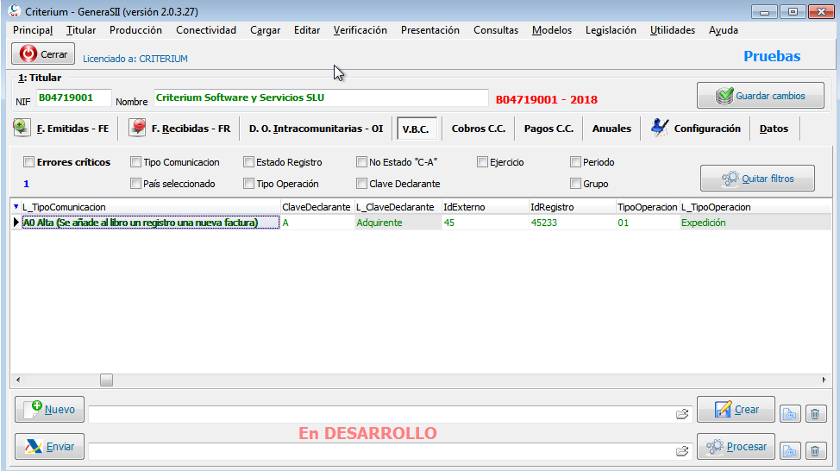Image resolution: width=840 pixels, height=471 pixels.
Task: Open the Verificación menu
Action: (x=360, y=30)
